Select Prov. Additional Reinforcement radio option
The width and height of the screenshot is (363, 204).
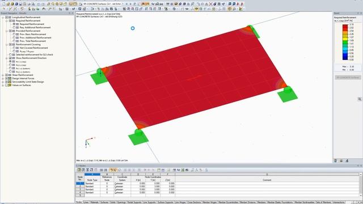pyautogui.click(x=14, y=38)
